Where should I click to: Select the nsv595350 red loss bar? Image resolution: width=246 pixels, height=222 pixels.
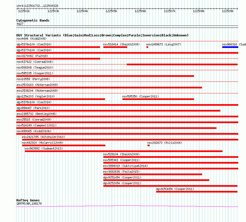[x=158, y=99]
